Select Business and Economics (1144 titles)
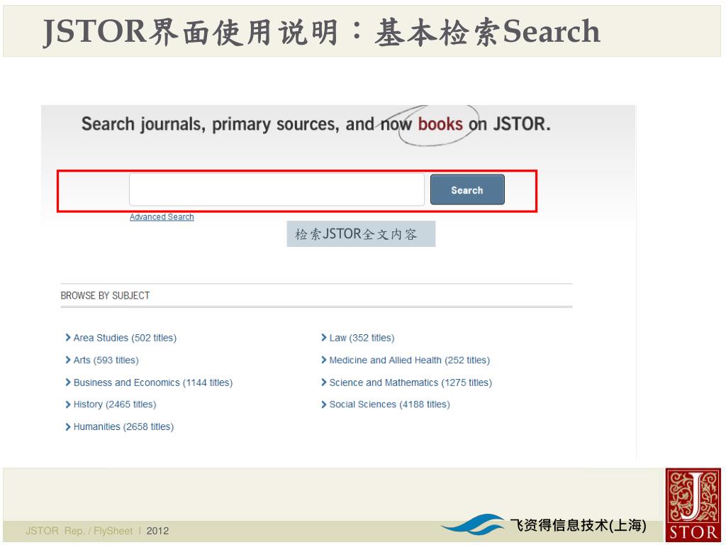The image size is (726, 545). click(x=153, y=382)
